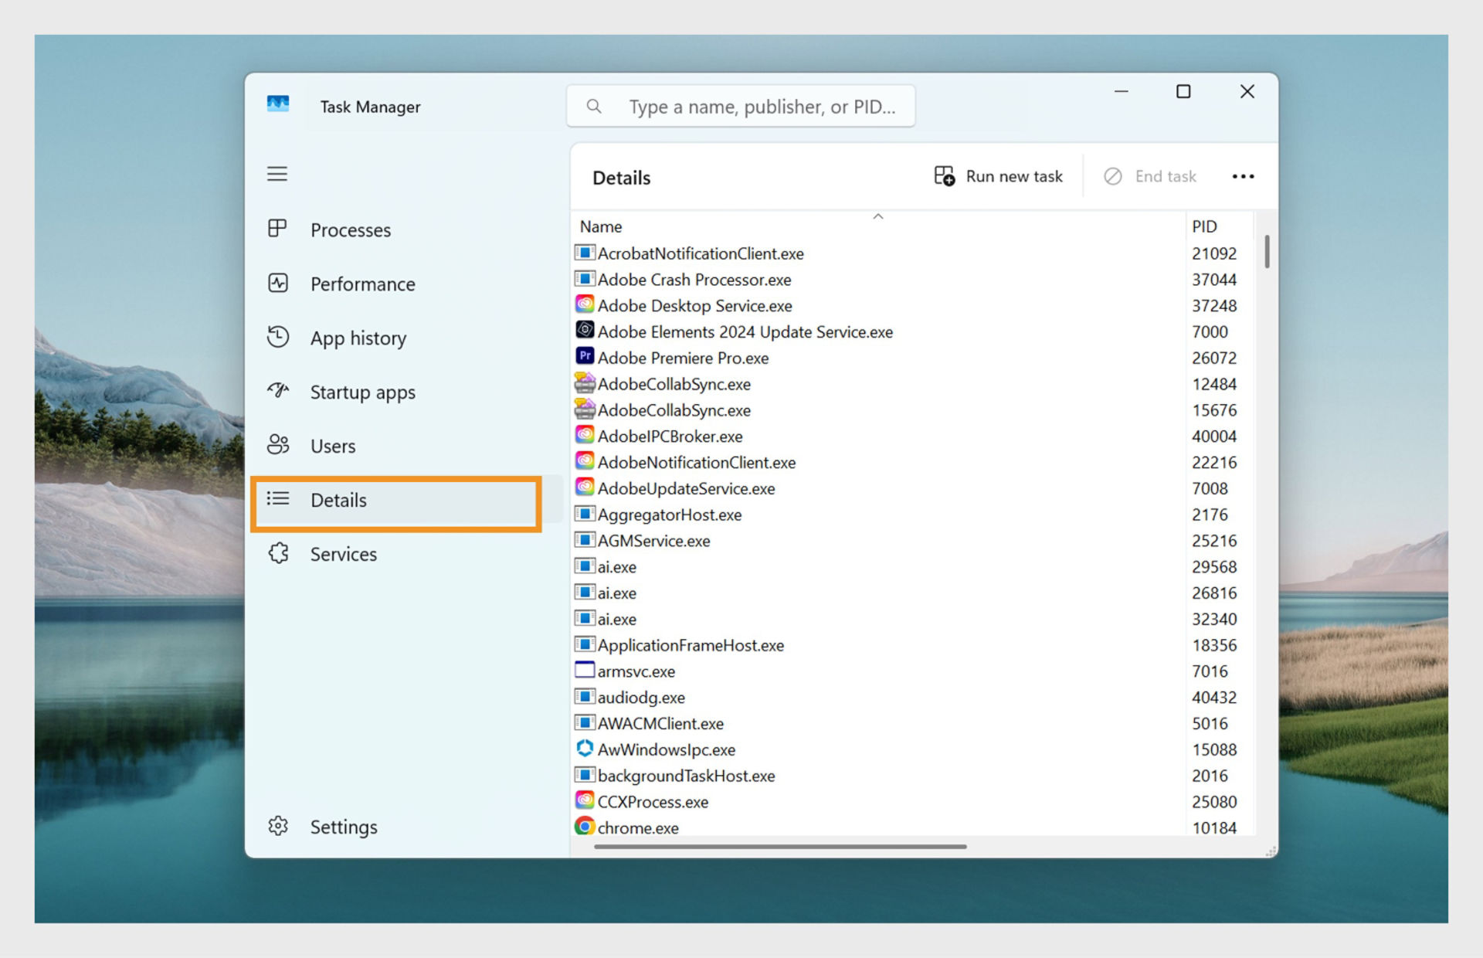Click PID value 26072
1483x958 pixels.
pos(1214,358)
